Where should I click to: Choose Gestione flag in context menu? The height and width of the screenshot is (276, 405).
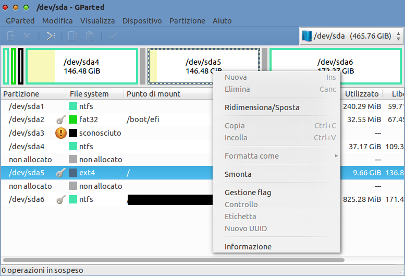coord(276,193)
